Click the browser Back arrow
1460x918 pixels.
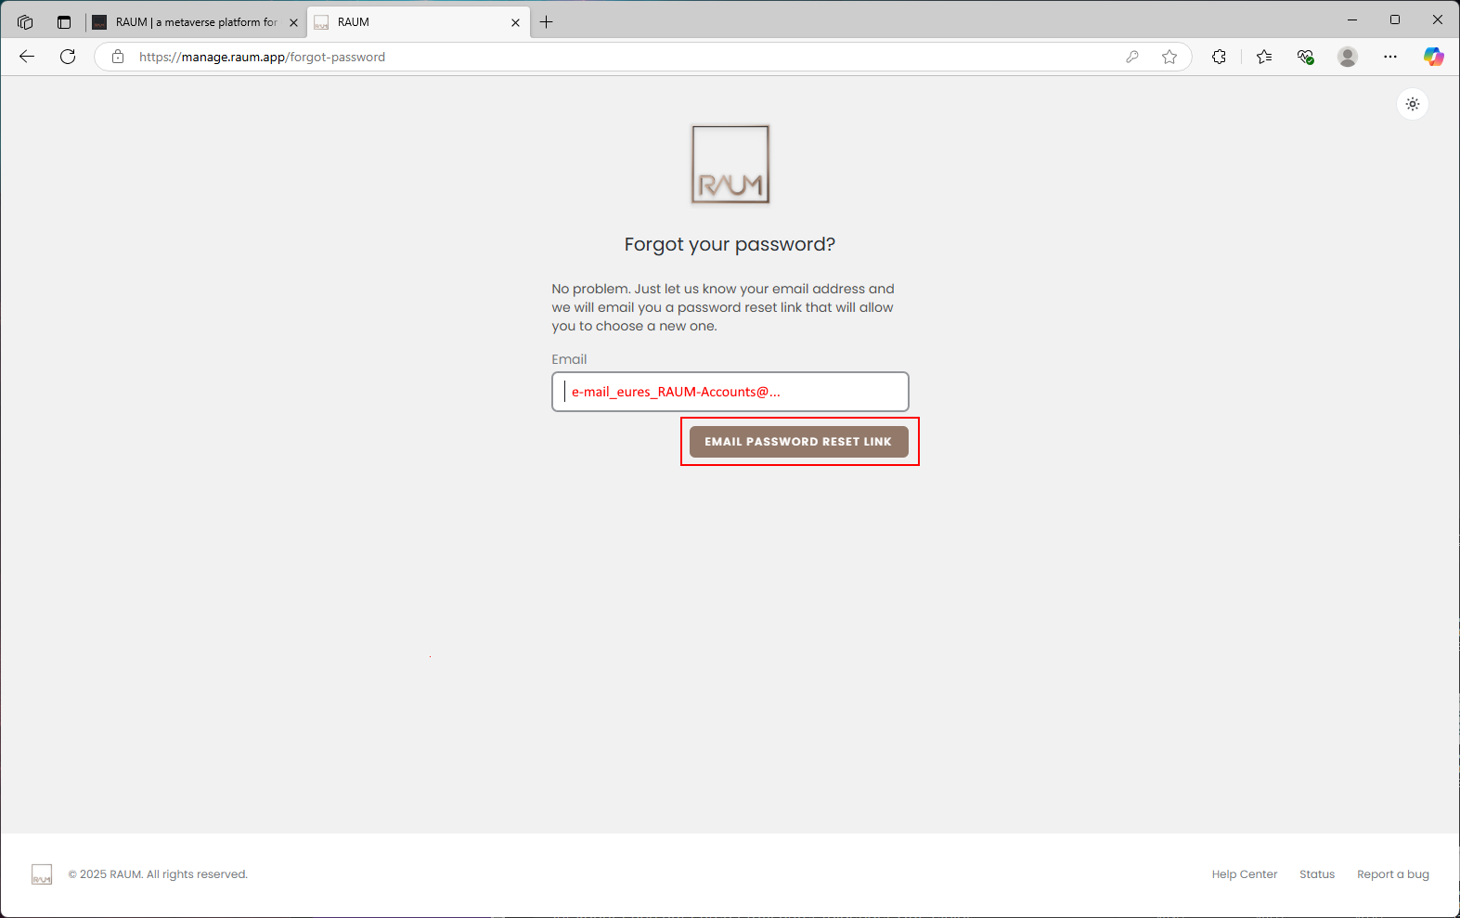(x=27, y=57)
